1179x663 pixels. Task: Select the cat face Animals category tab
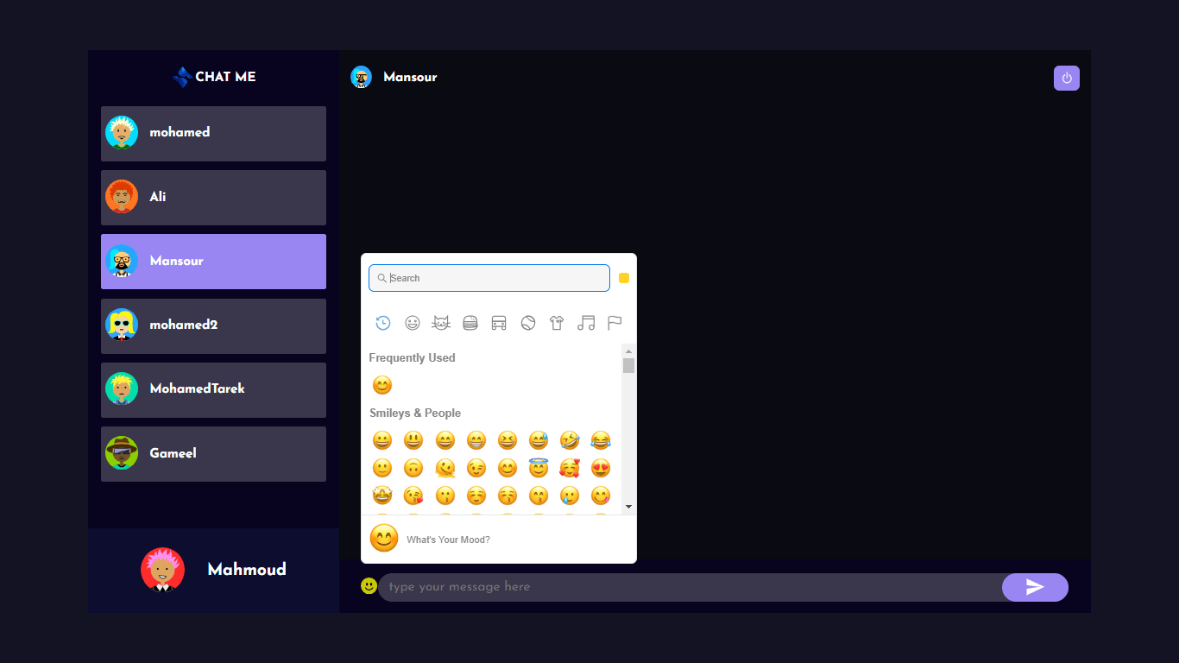[441, 323]
